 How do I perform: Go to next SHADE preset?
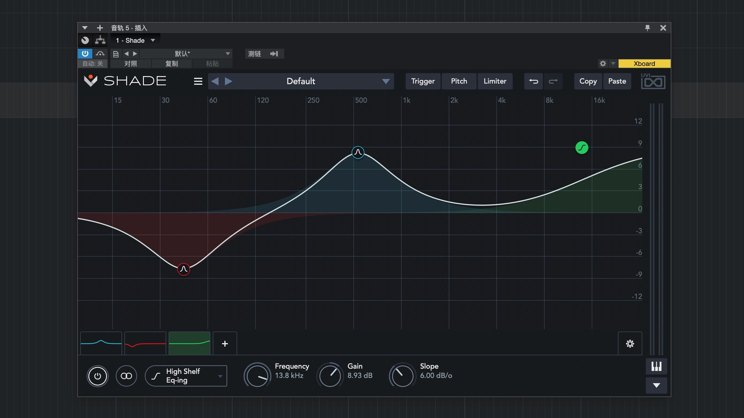(x=229, y=81)
